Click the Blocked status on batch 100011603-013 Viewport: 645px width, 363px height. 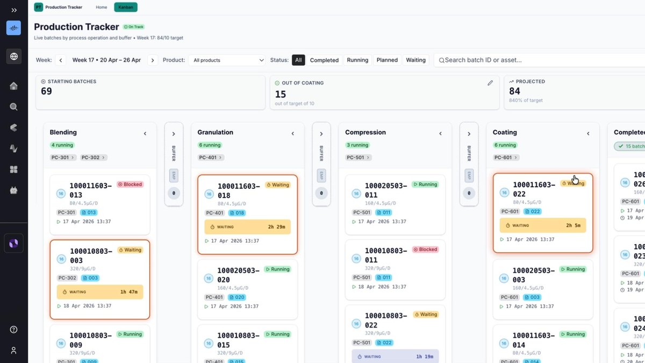click(x=130, y=184)
